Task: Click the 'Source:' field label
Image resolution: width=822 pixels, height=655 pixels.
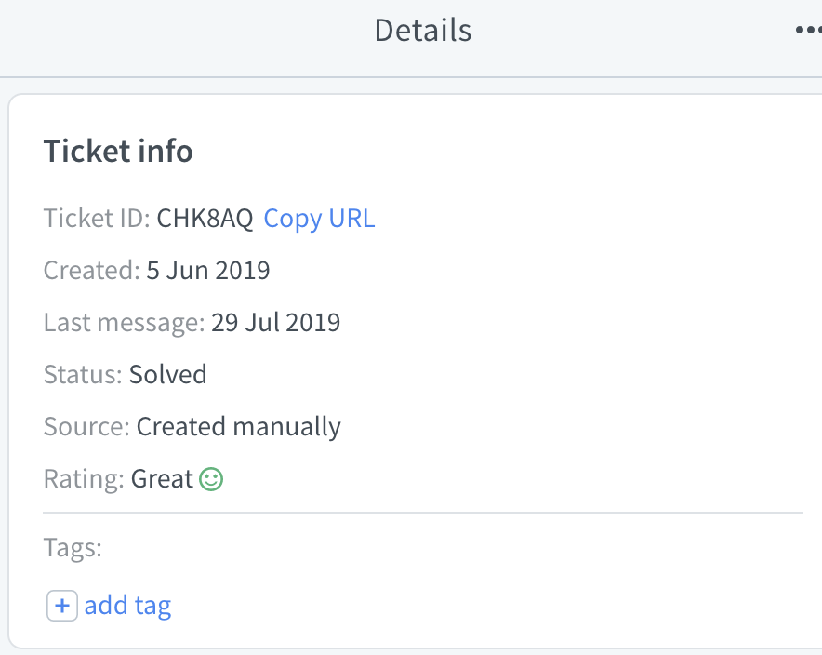Action: pos(86,427)
